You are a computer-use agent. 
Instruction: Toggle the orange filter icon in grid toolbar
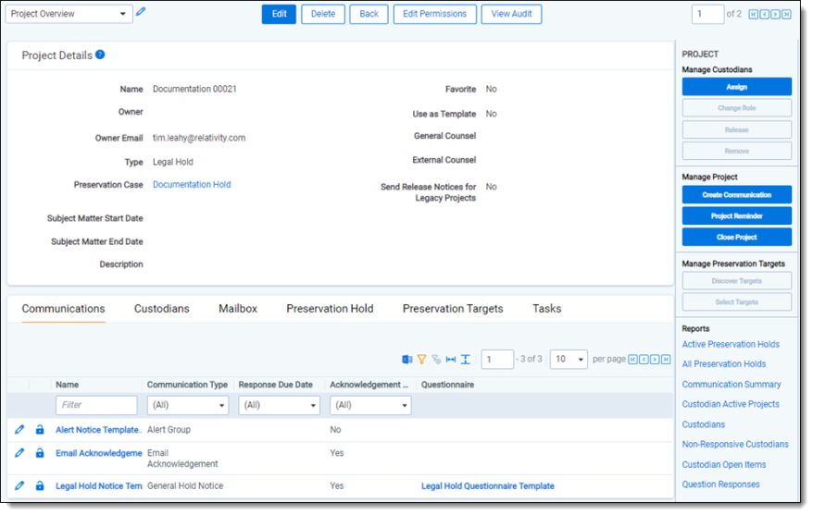coord(421,360)
